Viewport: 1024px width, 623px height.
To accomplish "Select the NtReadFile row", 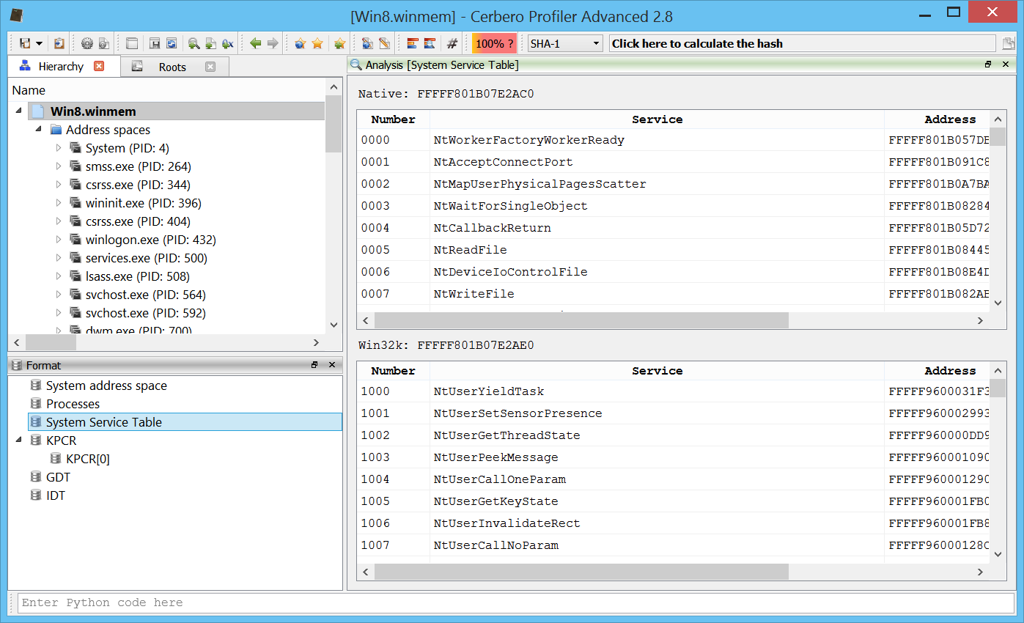I will coord(673,250).
